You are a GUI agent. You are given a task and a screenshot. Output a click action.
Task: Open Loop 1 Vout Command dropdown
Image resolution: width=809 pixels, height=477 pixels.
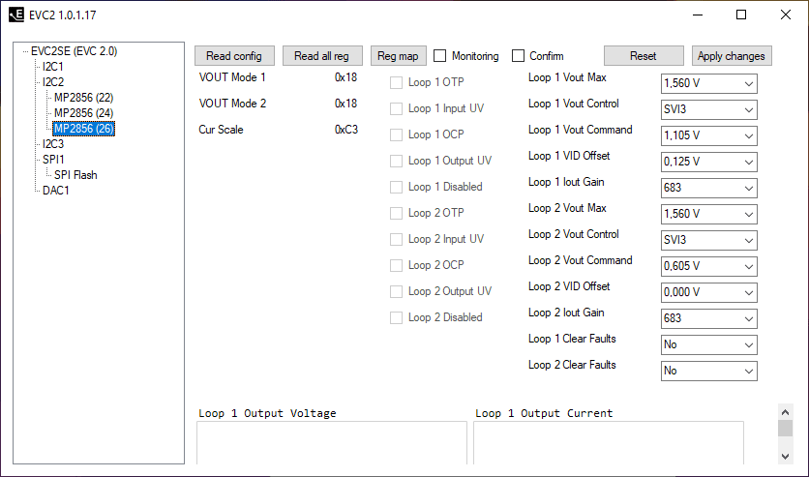708,136
